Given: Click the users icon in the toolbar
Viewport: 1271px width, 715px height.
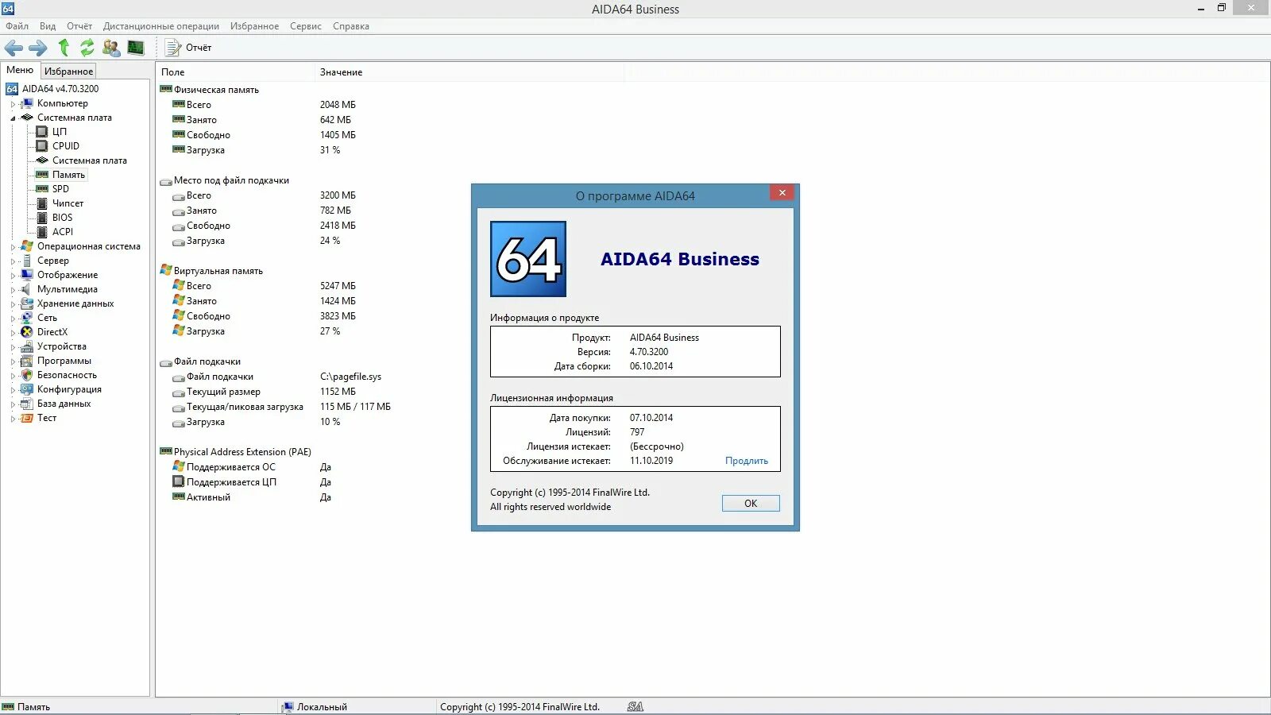Looking at the screenshot, I should coord(111,48).
